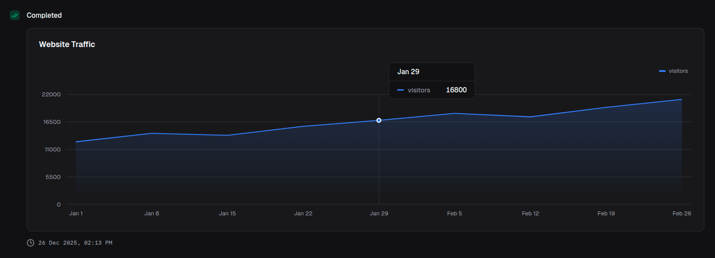
Task: Select the Jan 1 x-axis label
Action: 76,214
